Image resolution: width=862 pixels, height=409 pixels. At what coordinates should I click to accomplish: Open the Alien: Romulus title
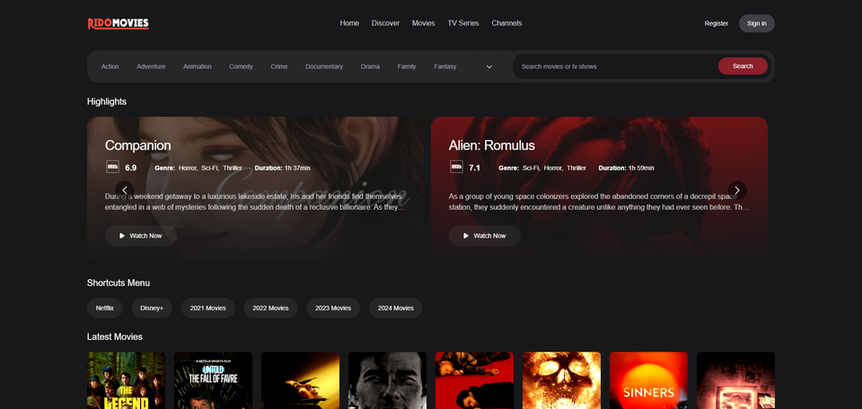[491, 145]
